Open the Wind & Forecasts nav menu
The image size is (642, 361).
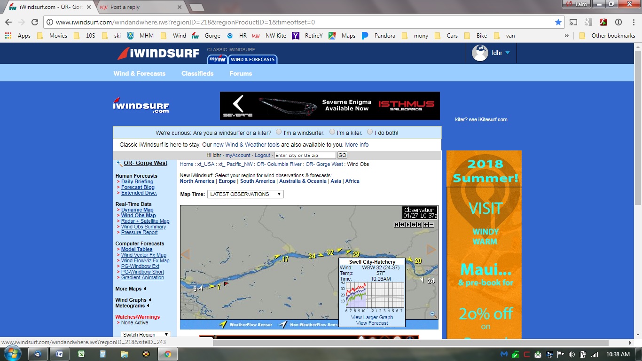click(139, 73)
